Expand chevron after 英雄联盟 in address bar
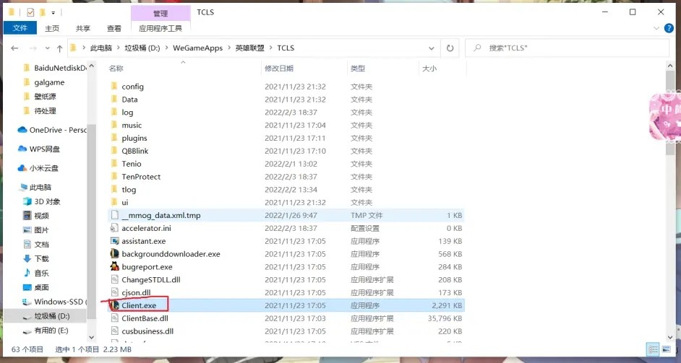681x363 pixels. [270, 48]
